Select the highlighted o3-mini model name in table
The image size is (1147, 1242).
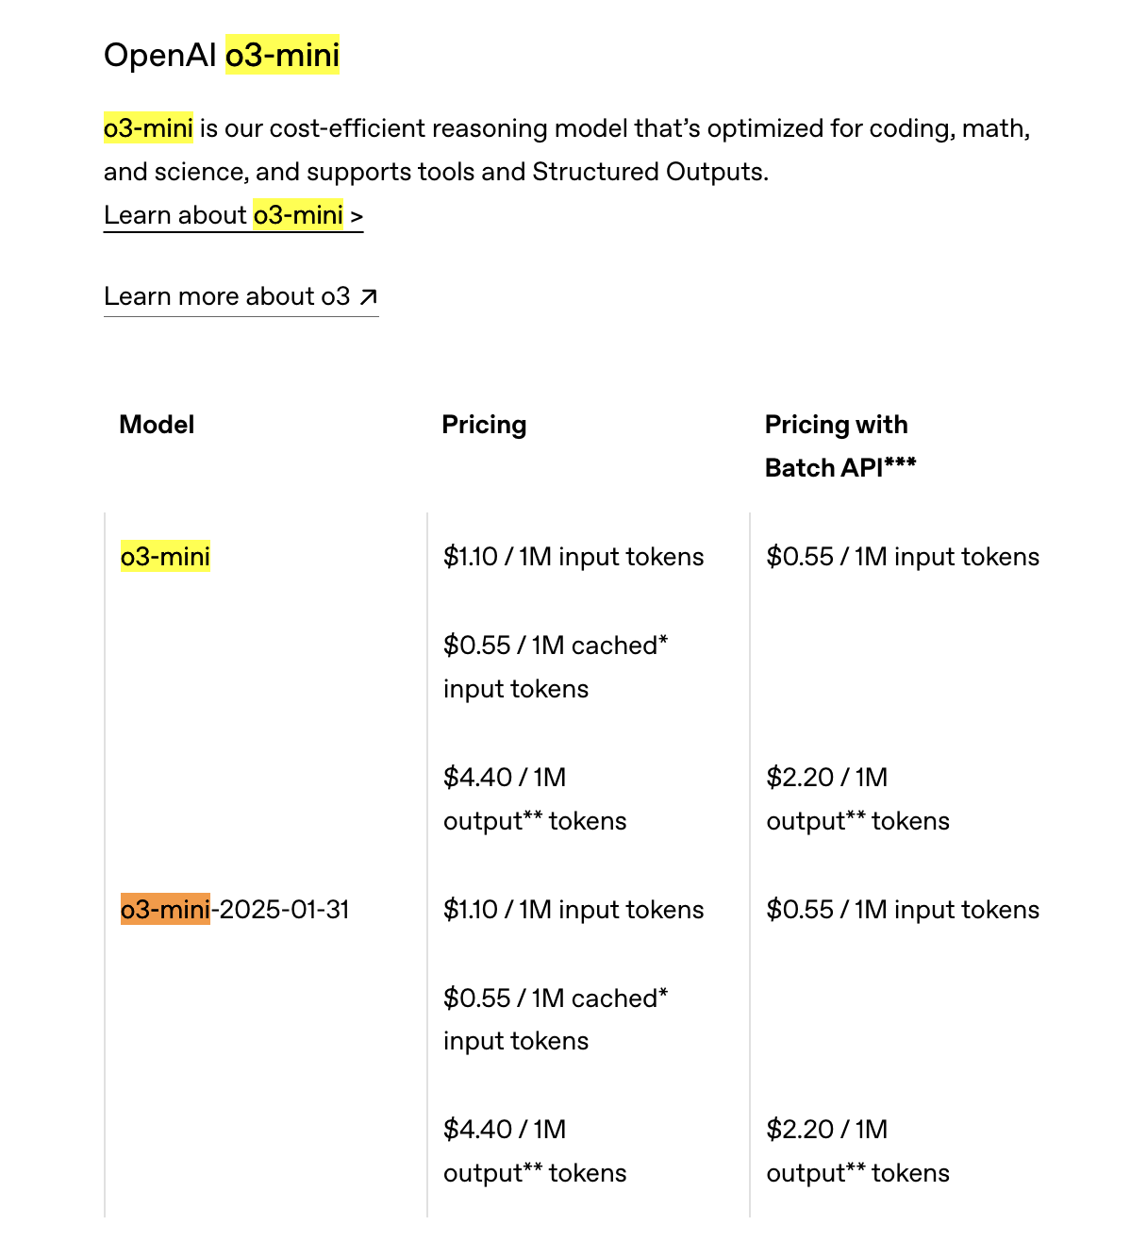(165, 557)
